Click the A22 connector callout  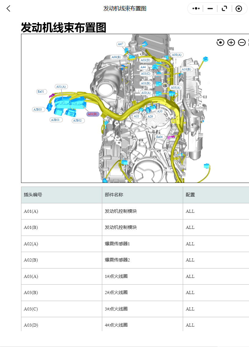click(136, 116)
